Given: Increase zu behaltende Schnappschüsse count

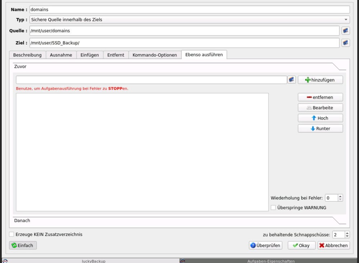Looking at the screenshot, I should pyautogui.click(x=347, y=233).
